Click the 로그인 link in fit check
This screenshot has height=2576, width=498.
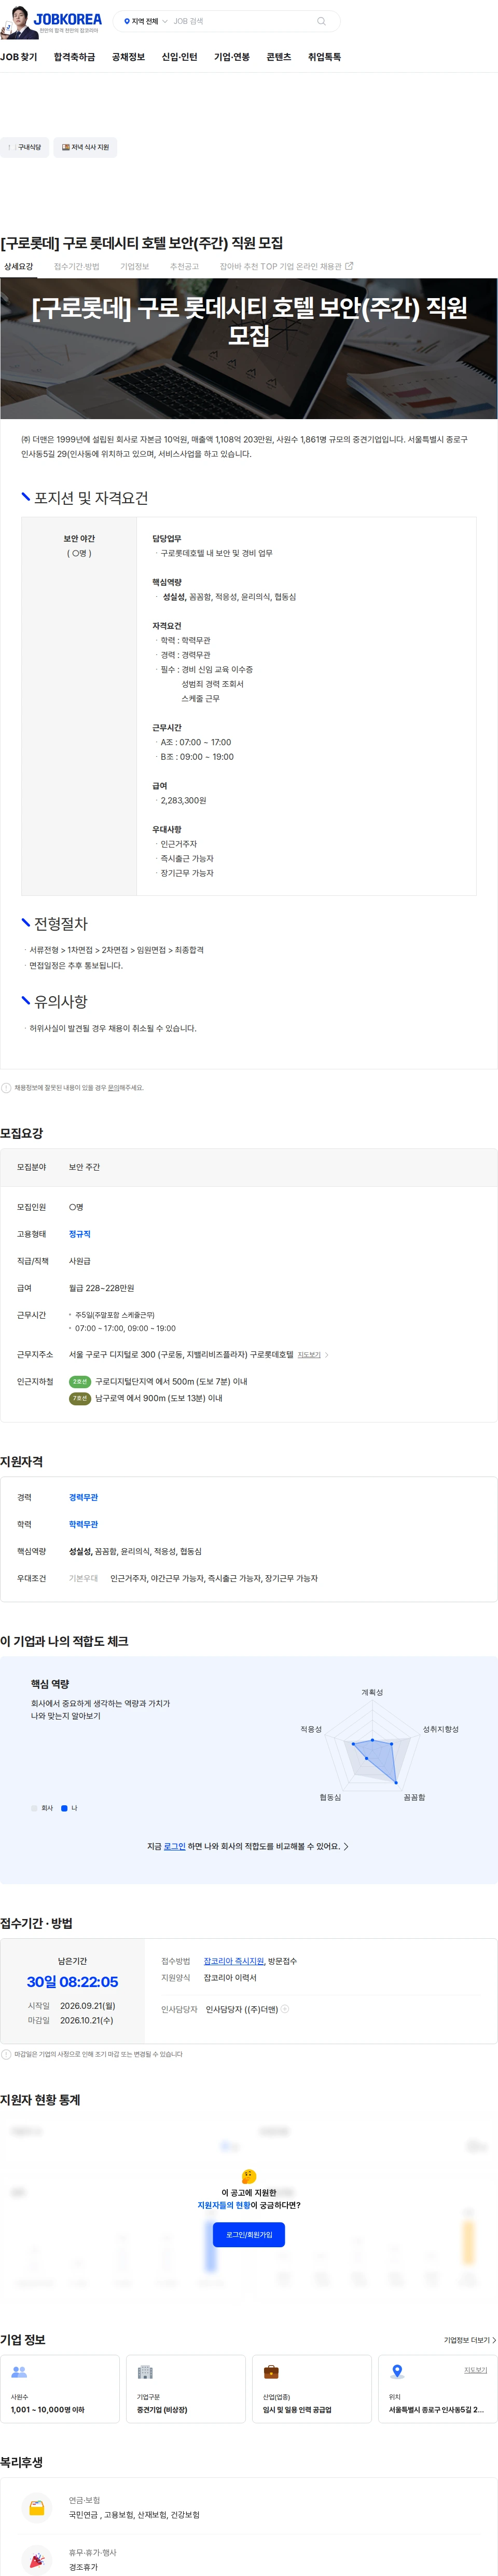click(x=175, y=1847)
